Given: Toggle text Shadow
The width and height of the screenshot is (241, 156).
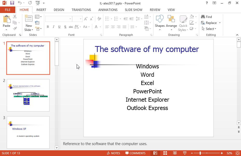Looking at the screenshot, I should pos(65,27).
